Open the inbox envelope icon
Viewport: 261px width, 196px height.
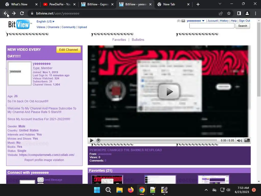(x=183, y=21)
